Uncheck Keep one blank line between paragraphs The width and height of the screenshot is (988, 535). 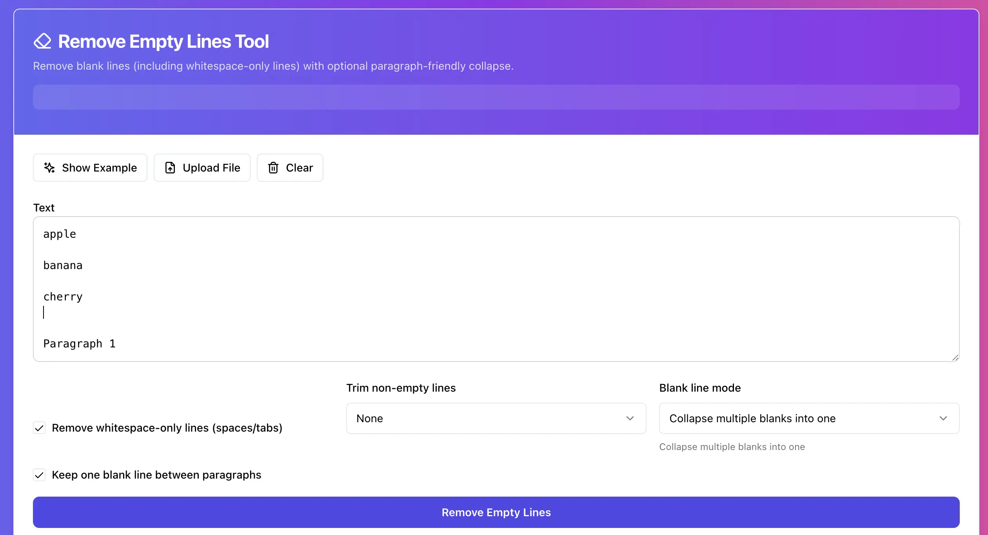coord(39,475)
